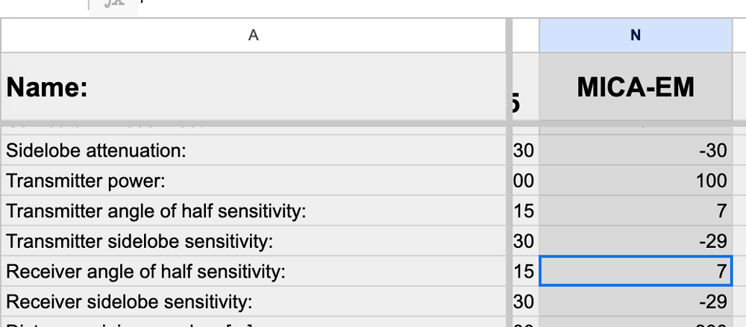This screenshot has height=327, width=746.
Task: Click "Receiver angle of half sensitivity:" label
Action: (145, 272)
